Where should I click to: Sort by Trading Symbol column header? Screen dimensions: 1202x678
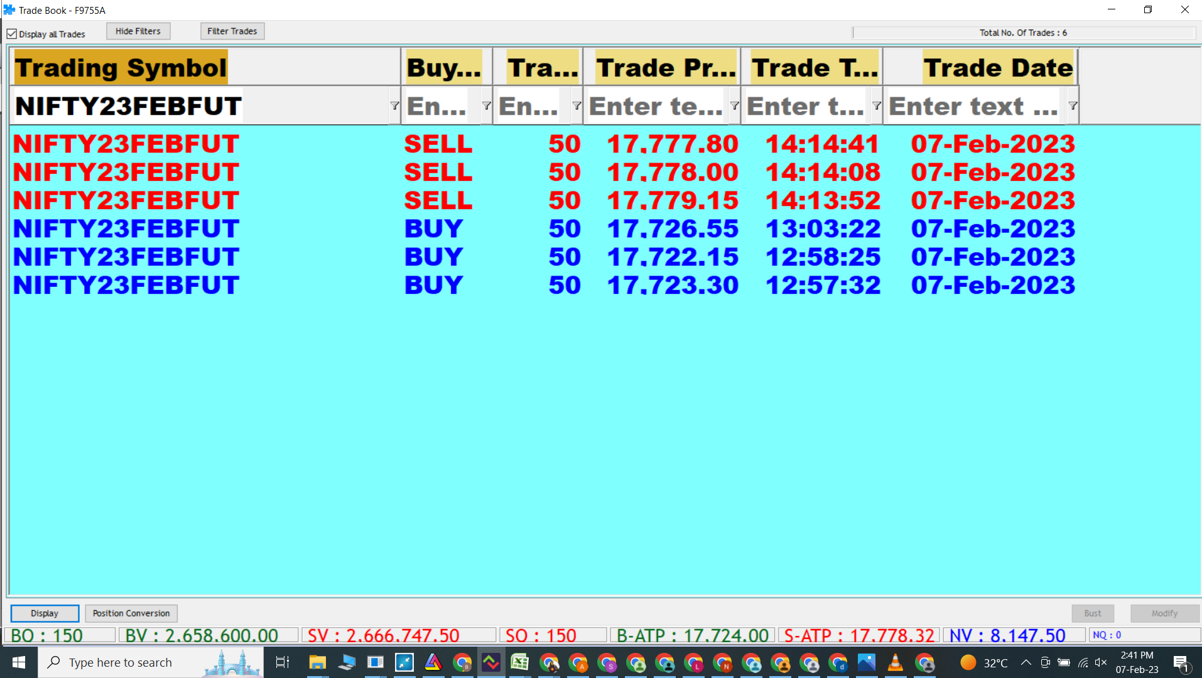[205, 67]
